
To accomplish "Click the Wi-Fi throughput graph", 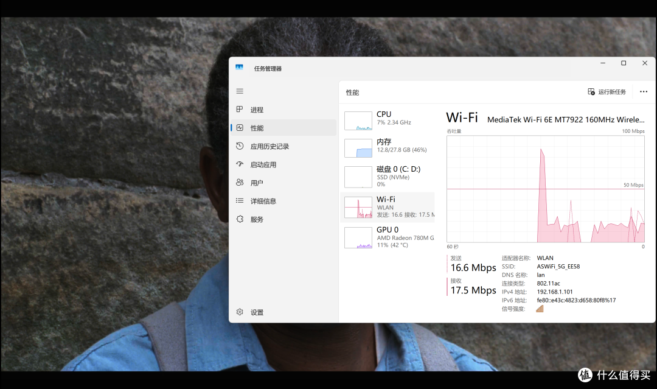I will click(x=546, y=189).
